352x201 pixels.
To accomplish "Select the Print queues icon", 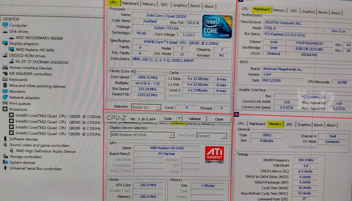I will pyautogui.click(x=5, y=103).
